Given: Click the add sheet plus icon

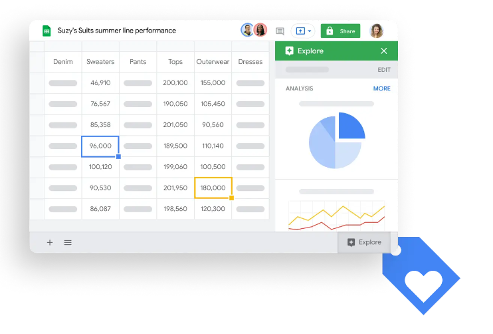Looking at the screenshot, I should [50, 242].
